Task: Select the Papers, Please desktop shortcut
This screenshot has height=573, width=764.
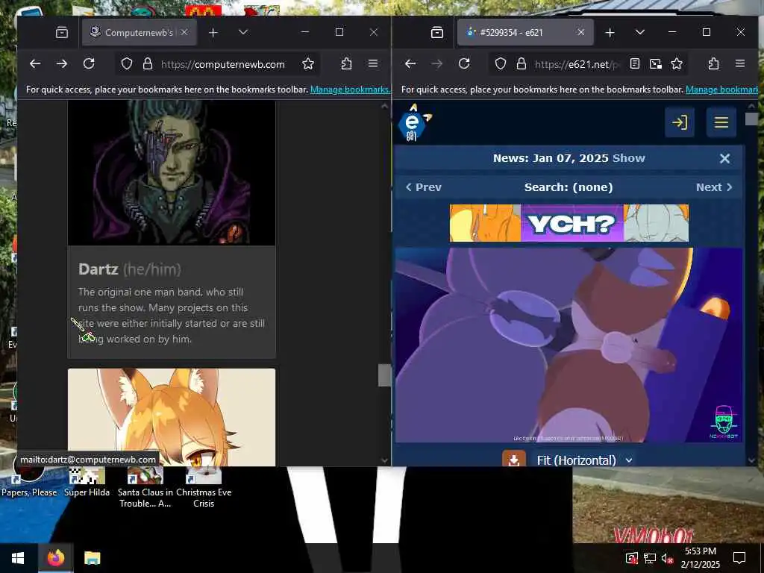Action: (x=29, y=483)
